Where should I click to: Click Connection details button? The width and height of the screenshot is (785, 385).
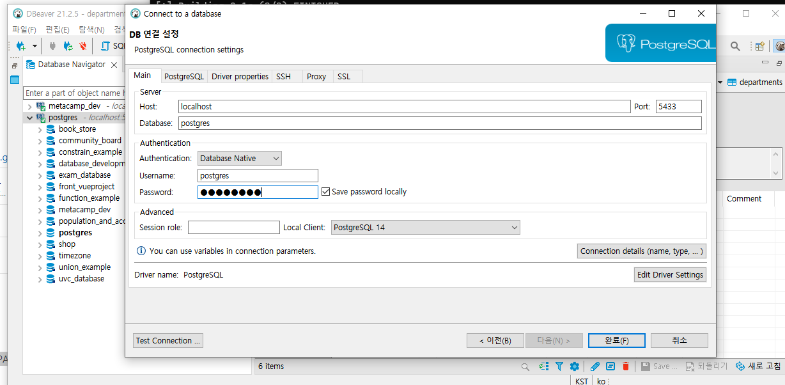click(x=642, y=251)
